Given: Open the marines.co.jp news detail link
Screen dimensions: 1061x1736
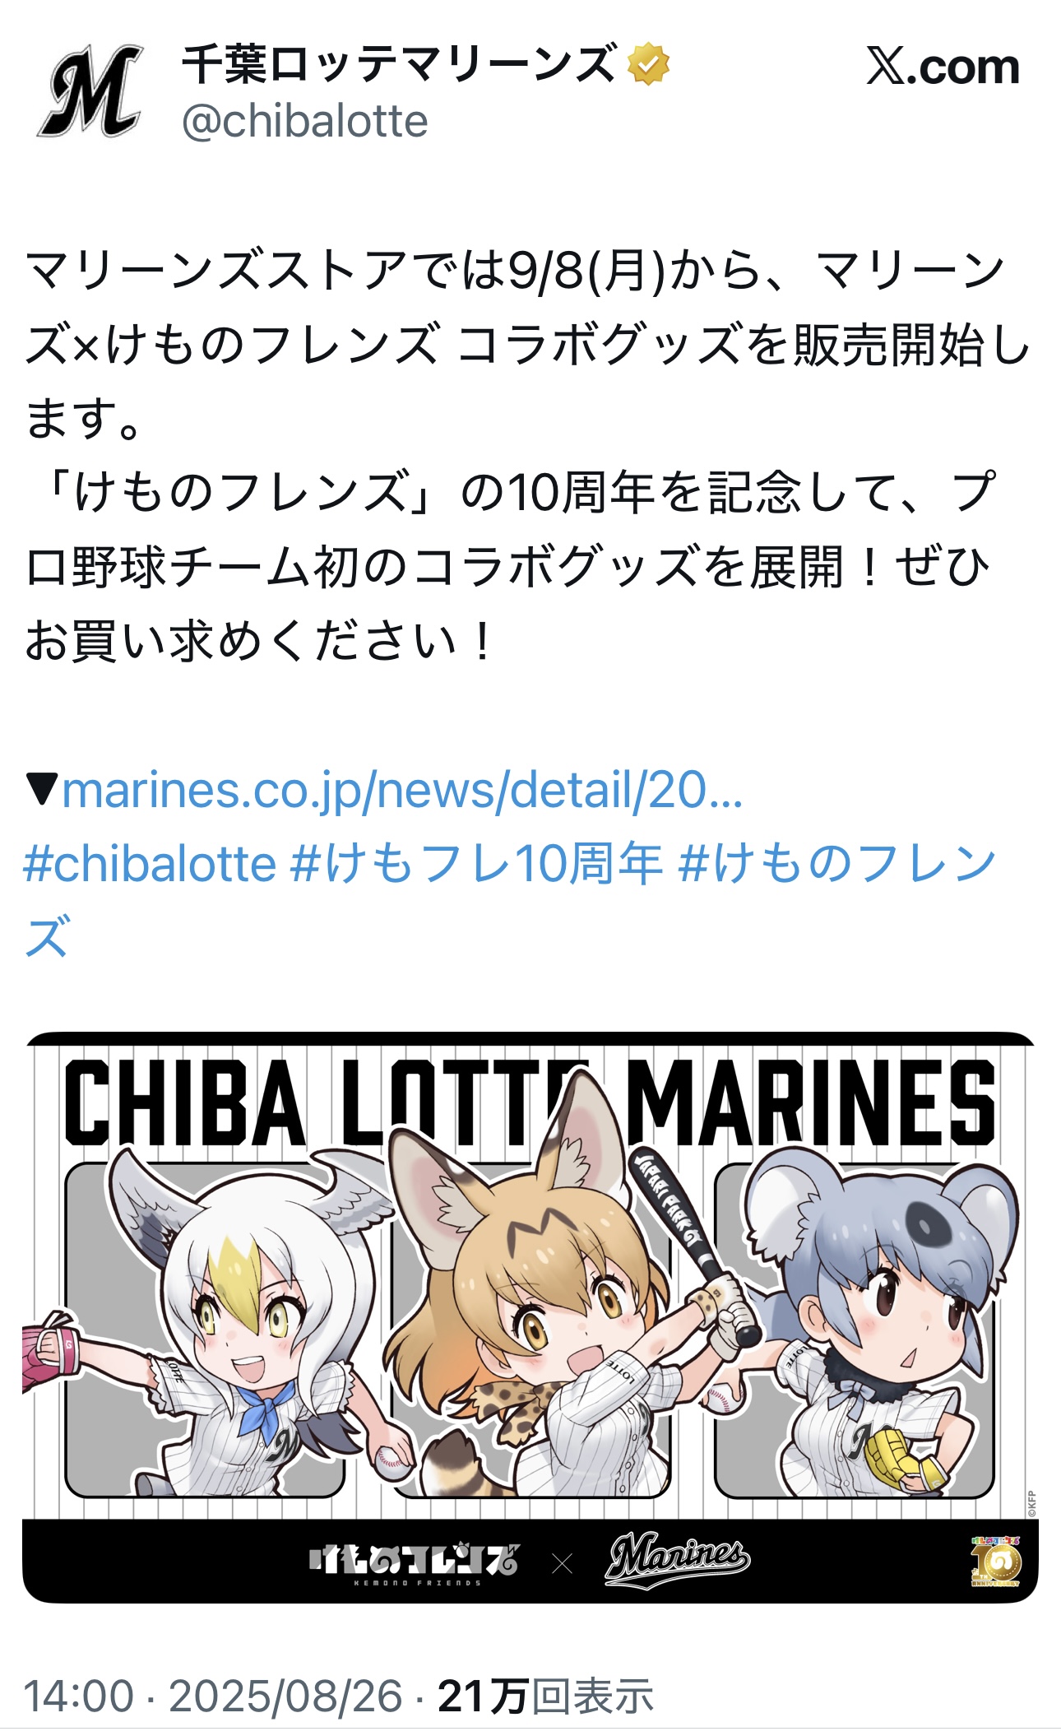Looking at the screenshot, I should tap(402, 790).
